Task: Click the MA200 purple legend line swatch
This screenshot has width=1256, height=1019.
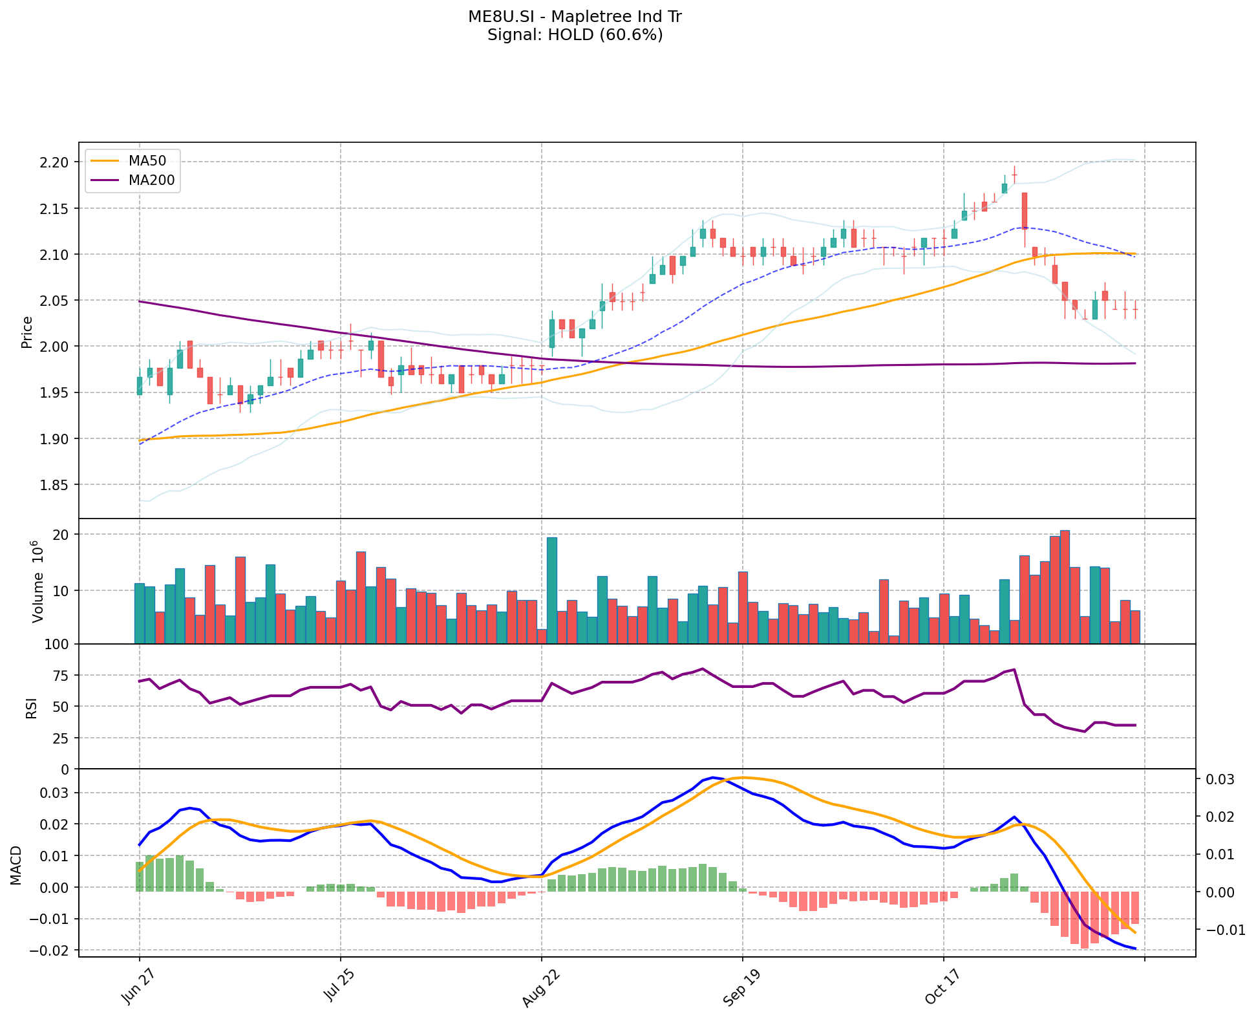Action: pyautogui.click(x=104, y=180)
